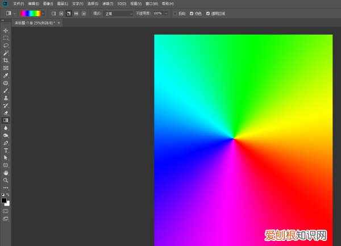Select the Lasso tool
The image size is (341, 246).
coord(6,45)
